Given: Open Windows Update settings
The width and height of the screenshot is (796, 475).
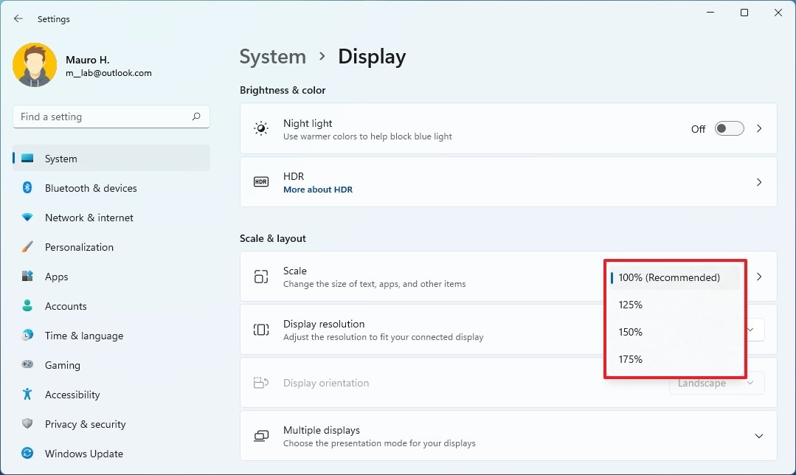Looking at the screenshot, I should click(83, 454).
